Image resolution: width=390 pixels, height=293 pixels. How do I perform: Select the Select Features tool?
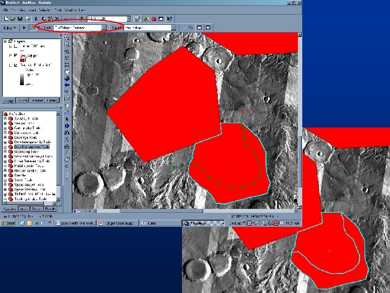point(67,99)
